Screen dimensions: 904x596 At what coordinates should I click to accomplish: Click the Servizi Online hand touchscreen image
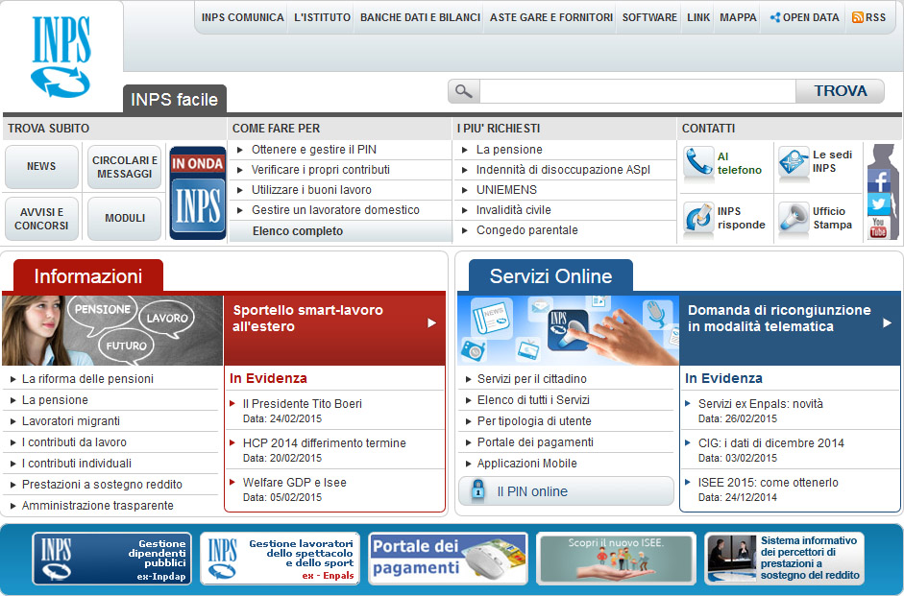click(x=568, y=330)
